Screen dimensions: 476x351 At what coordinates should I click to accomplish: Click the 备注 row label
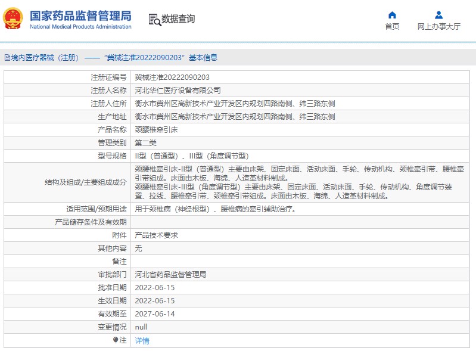(119, 261)
